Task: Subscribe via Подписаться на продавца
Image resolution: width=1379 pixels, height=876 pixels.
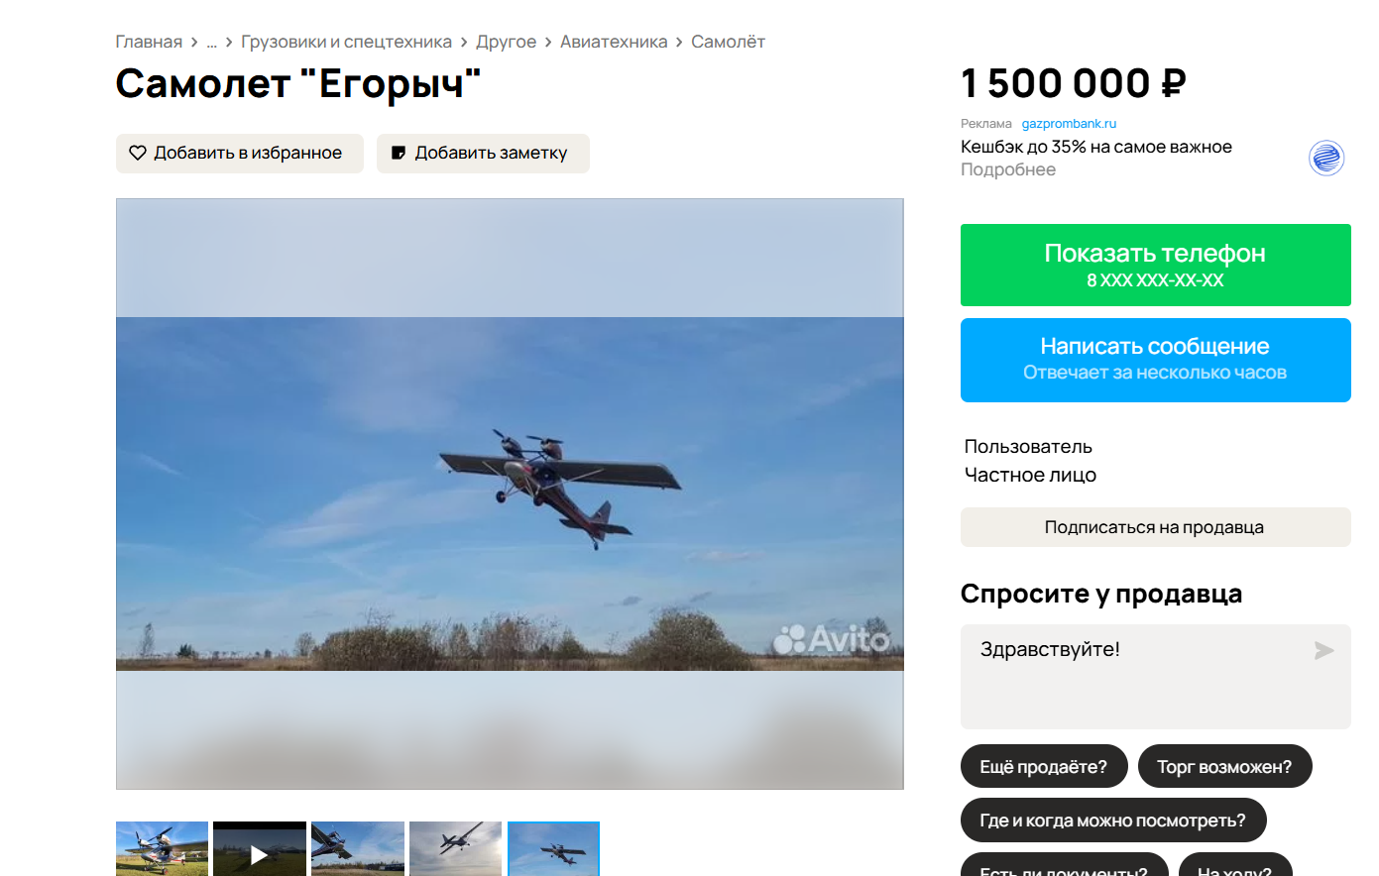Action: 1155,527
